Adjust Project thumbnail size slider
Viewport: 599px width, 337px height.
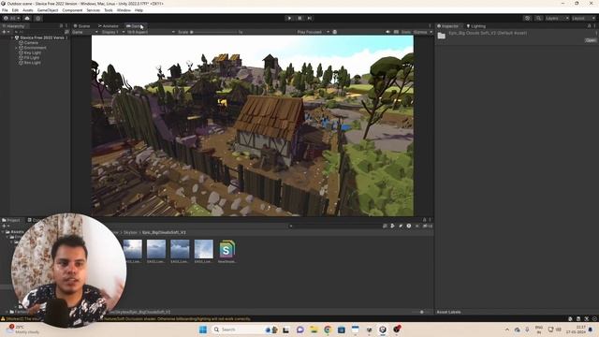click(422, 312)
